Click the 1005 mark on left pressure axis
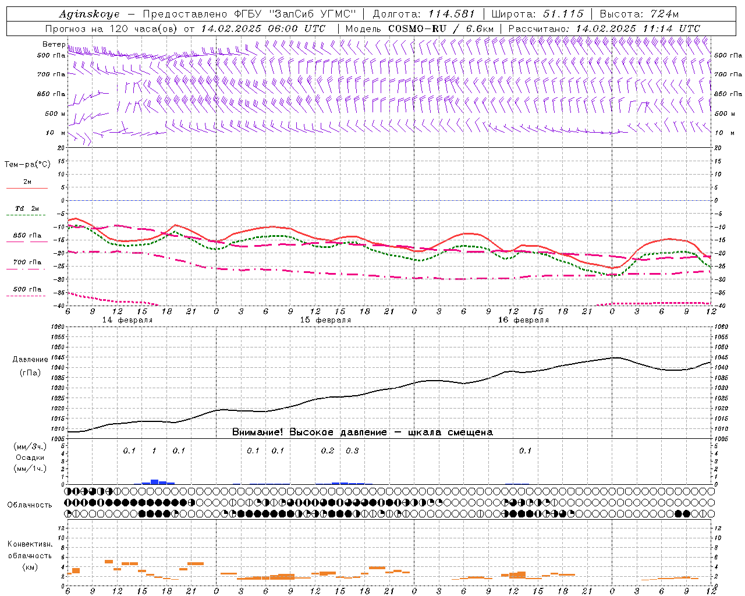Viewport: 745px width, 596px height. point(57,438)
